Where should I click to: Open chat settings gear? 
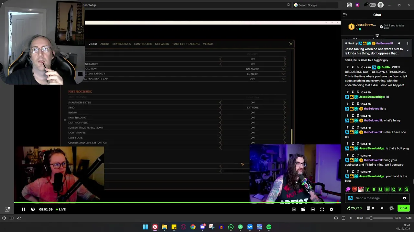(382, 208)
